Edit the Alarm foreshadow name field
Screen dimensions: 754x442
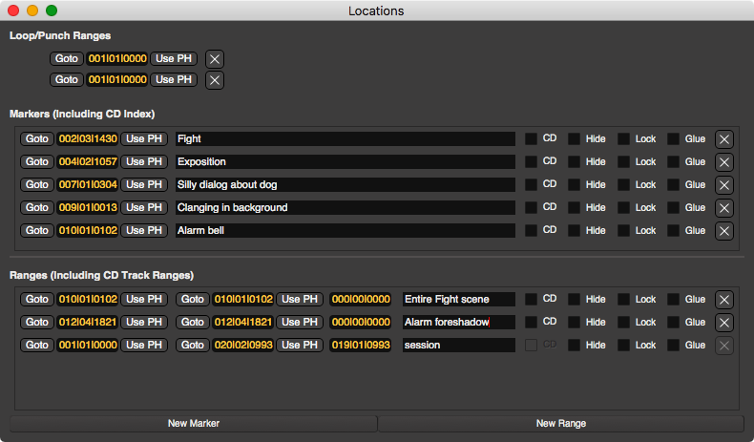click(x=458, y=323)
